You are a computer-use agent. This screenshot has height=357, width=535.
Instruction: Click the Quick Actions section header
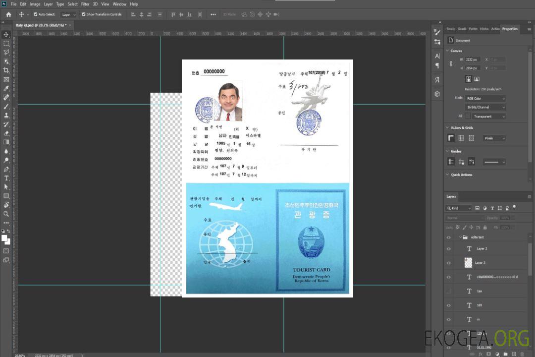click(x=461, y=175)
